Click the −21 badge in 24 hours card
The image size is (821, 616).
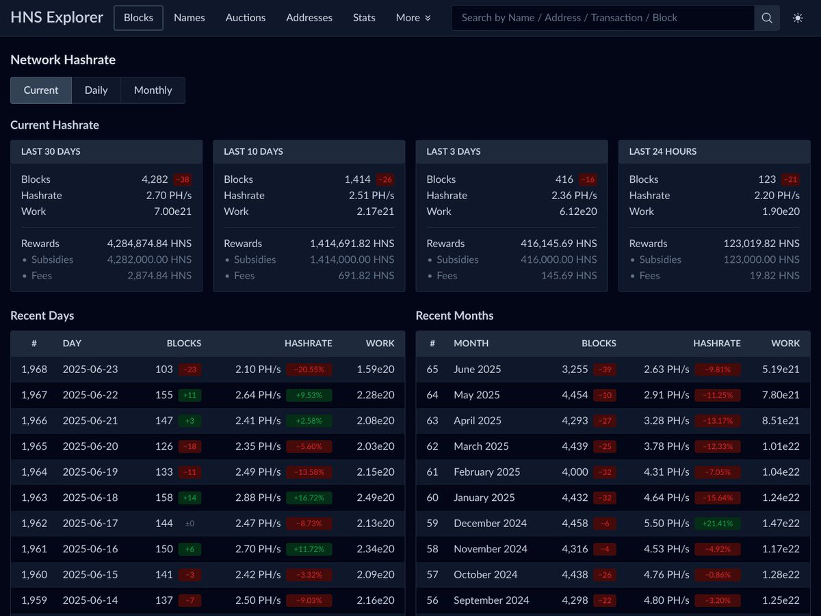point(790,179)
